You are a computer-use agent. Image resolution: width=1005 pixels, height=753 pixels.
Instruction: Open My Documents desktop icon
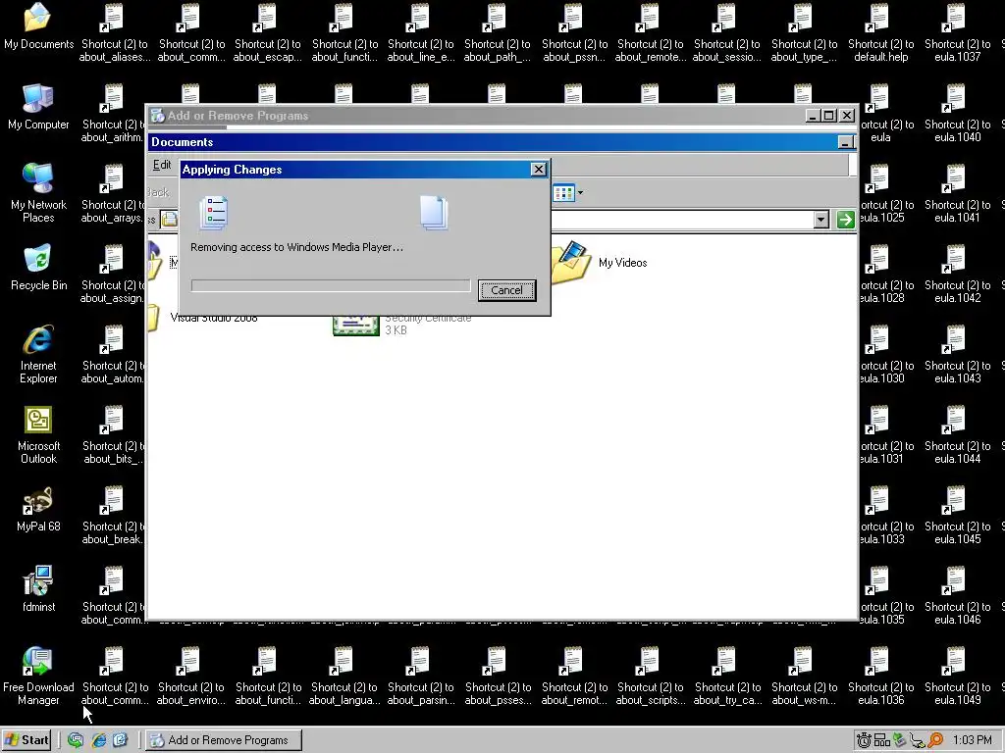[x=38, y=26]
